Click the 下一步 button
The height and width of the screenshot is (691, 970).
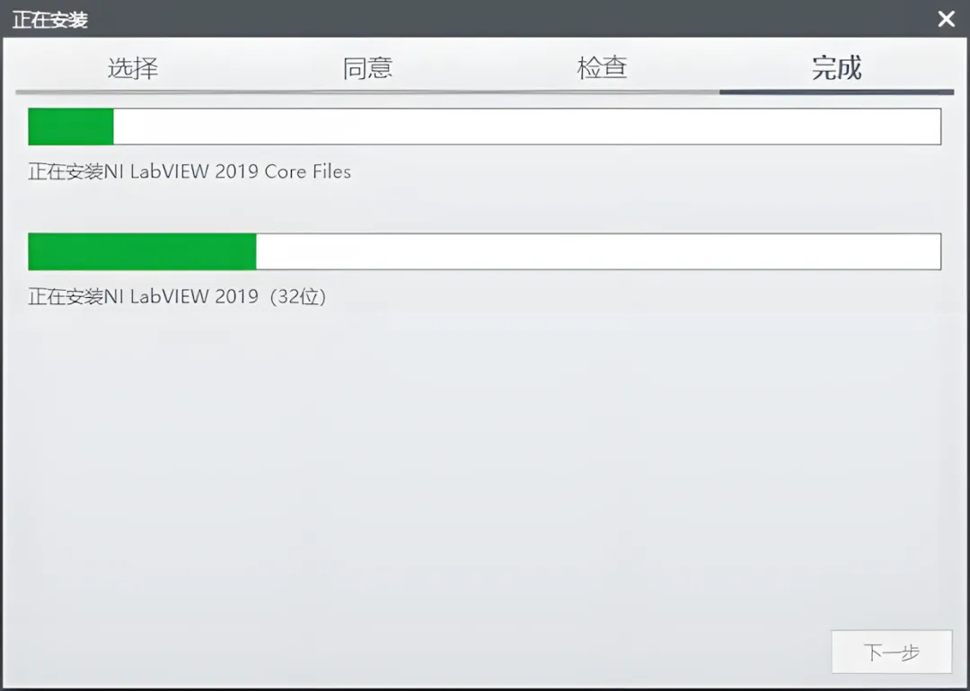[x=892, y=652]
